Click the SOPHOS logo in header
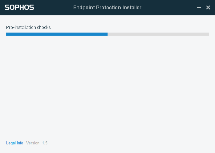 19,7
